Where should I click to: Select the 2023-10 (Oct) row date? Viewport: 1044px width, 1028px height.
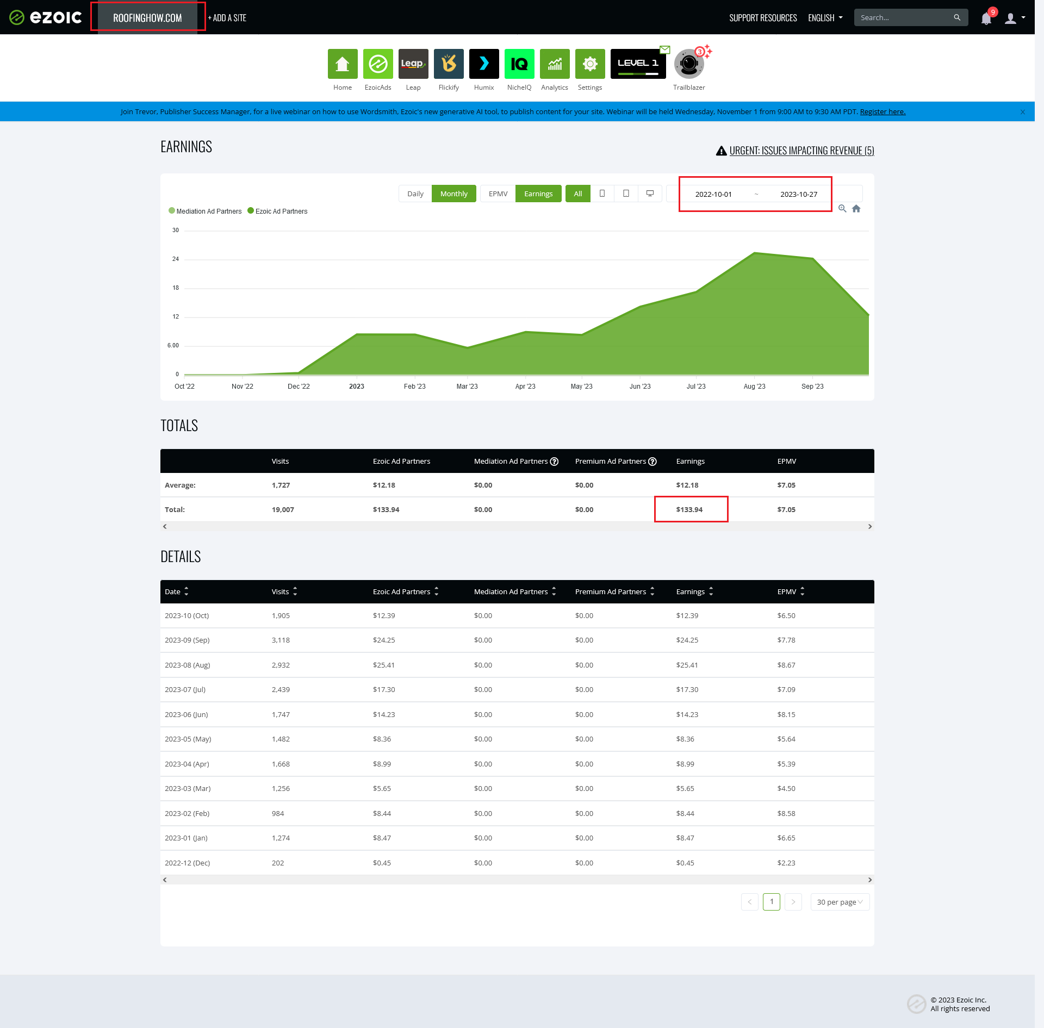[x=187, y=616]
